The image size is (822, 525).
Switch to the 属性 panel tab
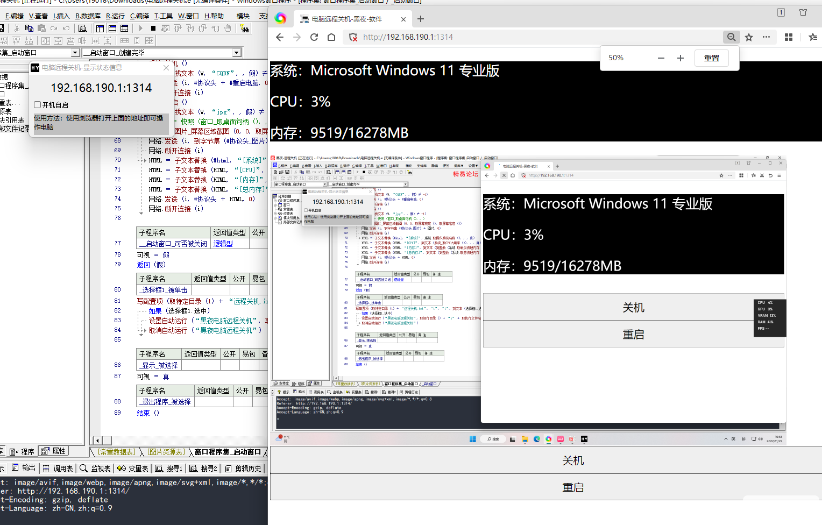54,451
